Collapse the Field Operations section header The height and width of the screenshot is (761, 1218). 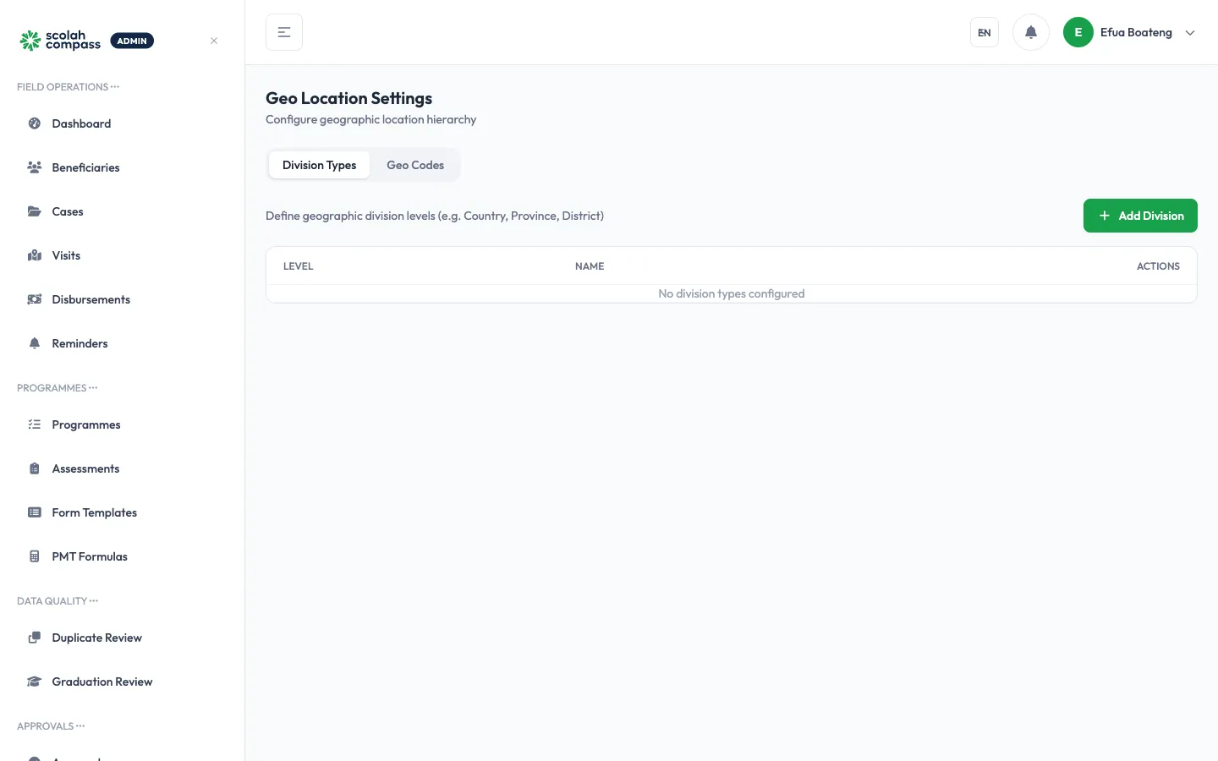68,87
